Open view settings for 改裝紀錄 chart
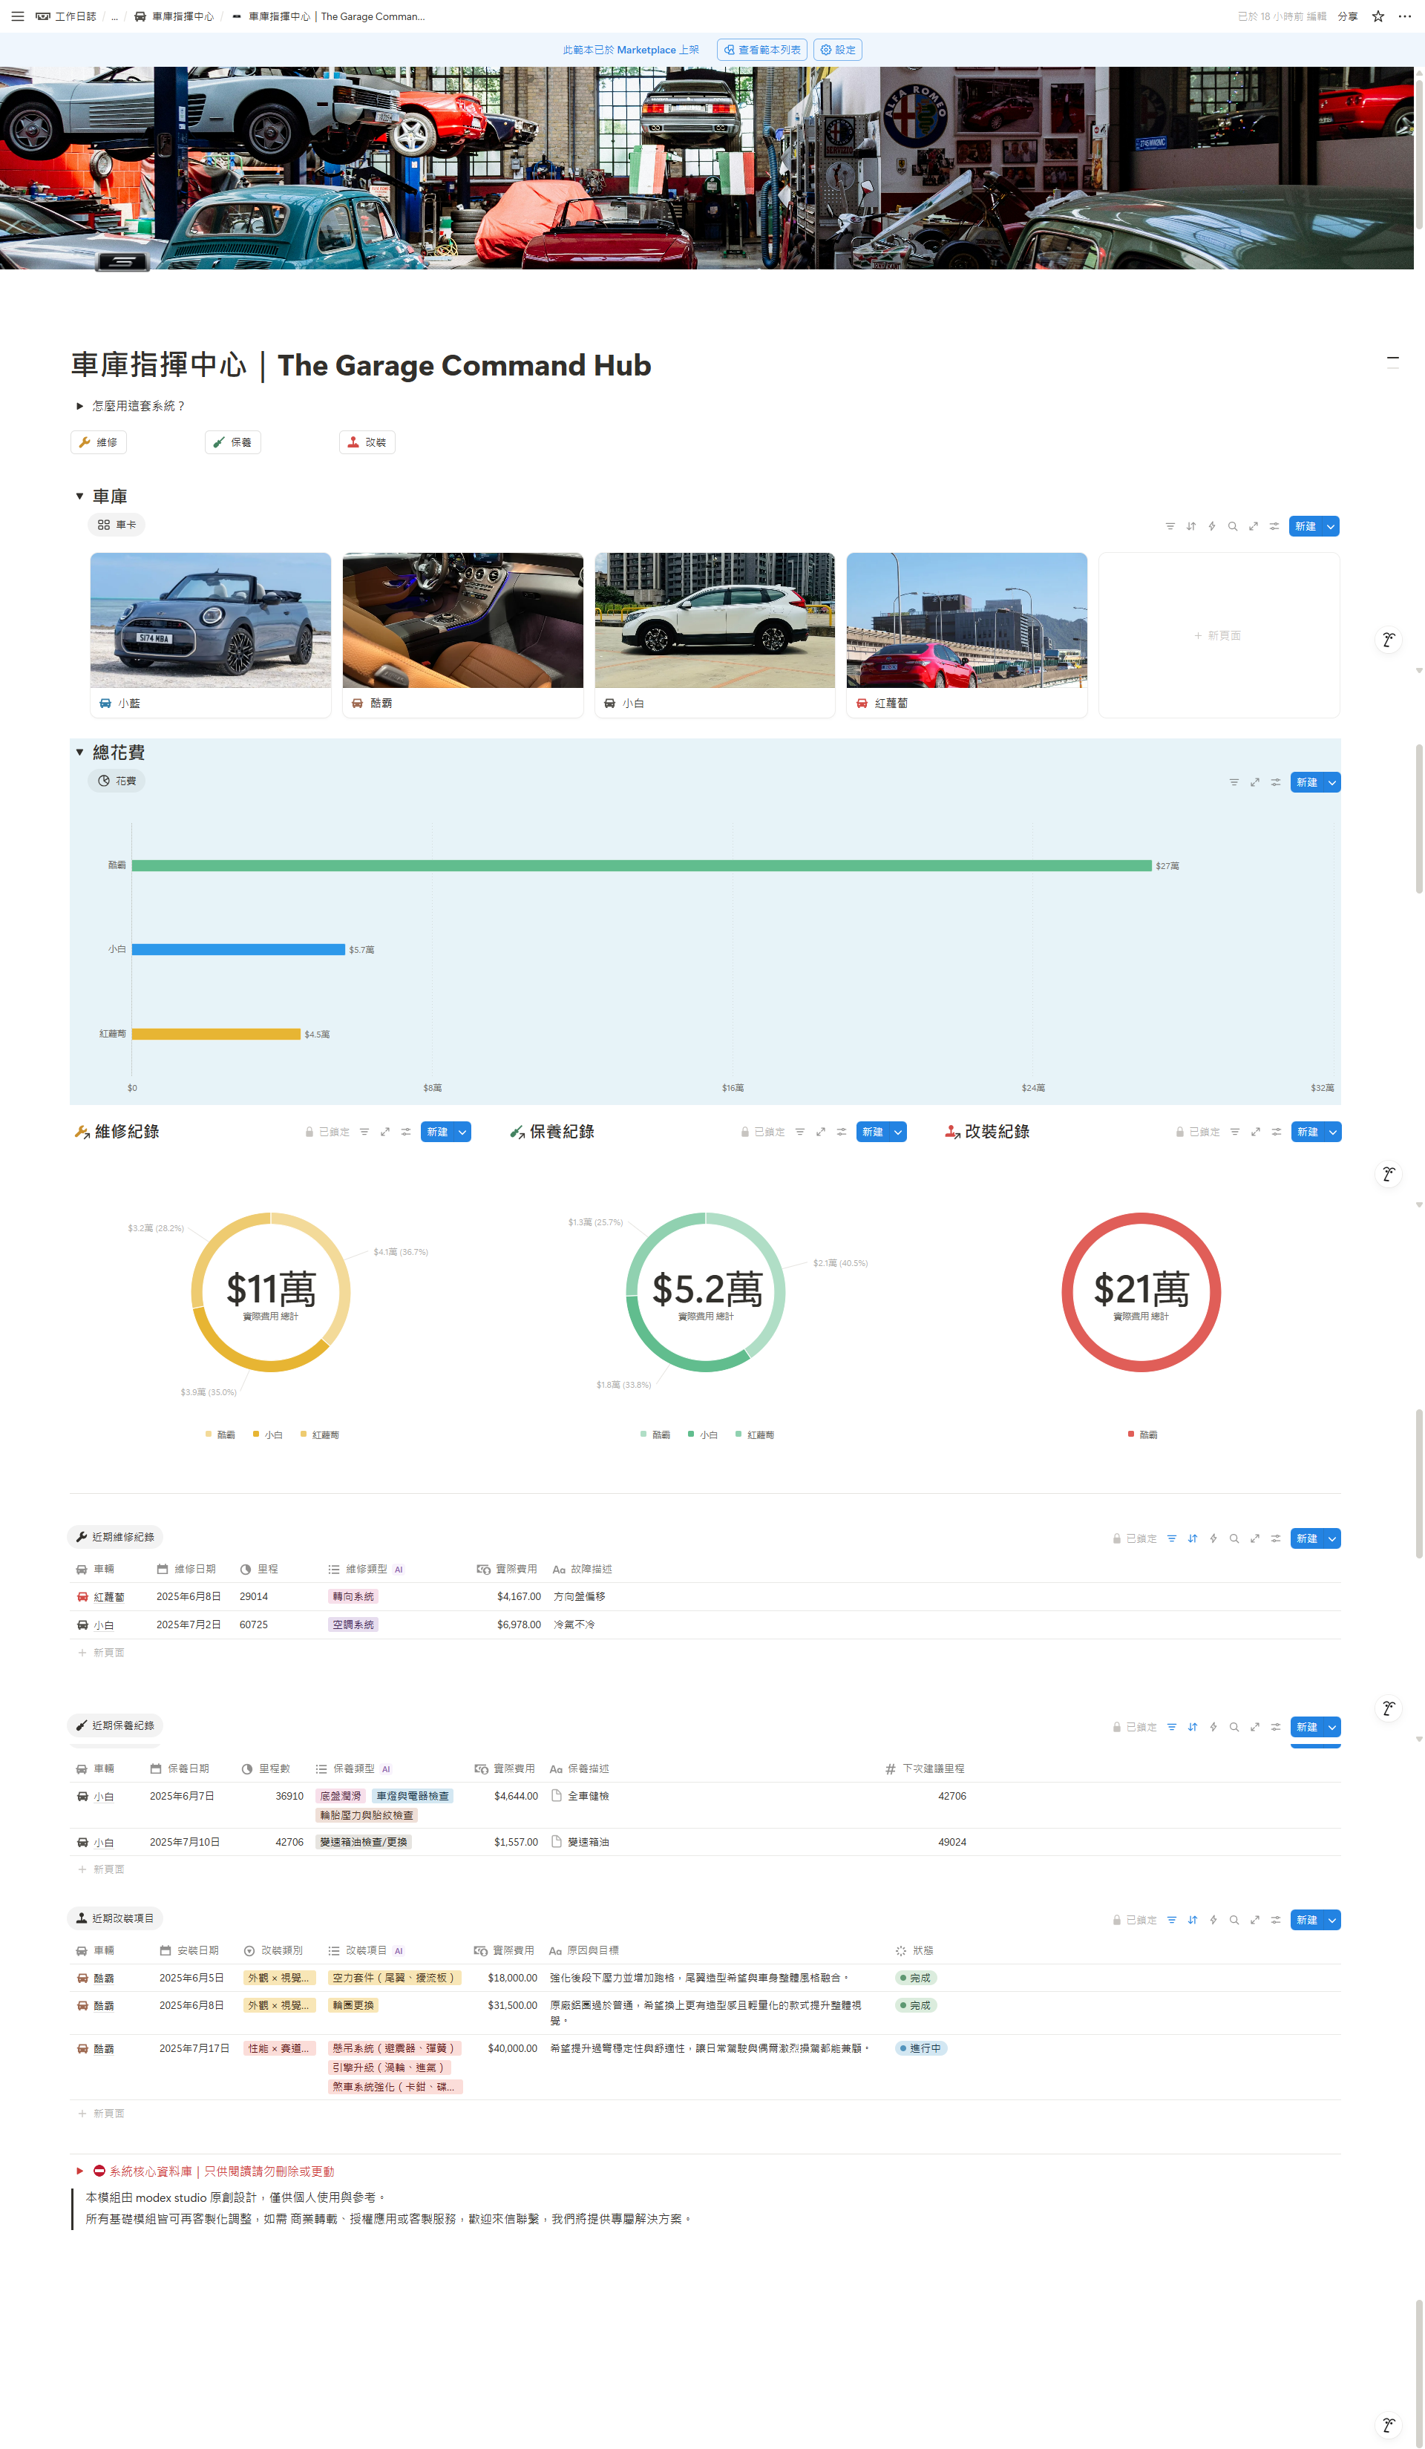 (x=1277, y=1132)
